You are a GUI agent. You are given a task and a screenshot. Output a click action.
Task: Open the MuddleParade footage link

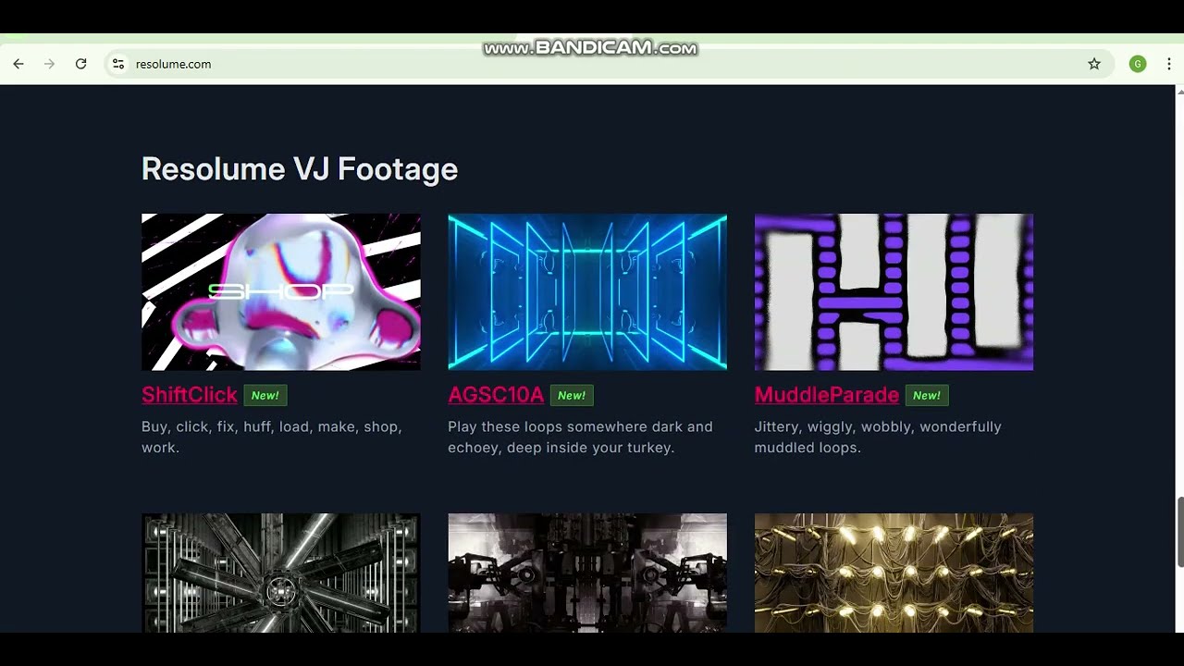[x=827, y=395]
